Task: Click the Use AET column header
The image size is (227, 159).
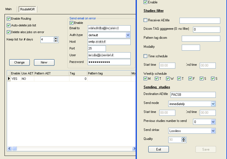Action: pos(27,73)
